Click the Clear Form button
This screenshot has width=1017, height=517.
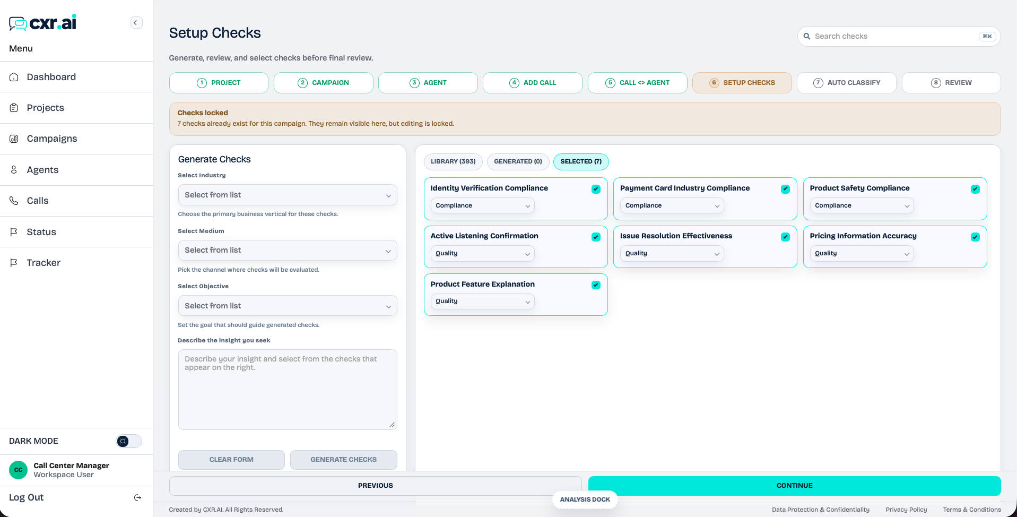click(x=231, y=460)
